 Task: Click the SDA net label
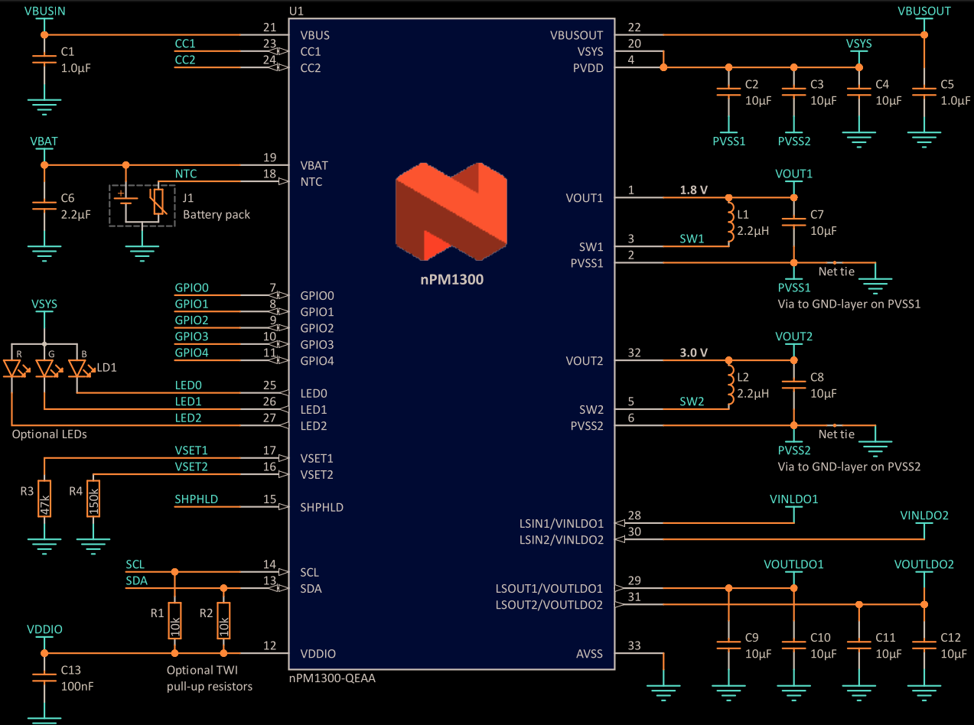click(136, 580)
